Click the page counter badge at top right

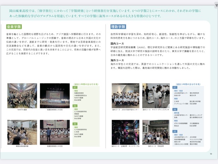(216, 5)
